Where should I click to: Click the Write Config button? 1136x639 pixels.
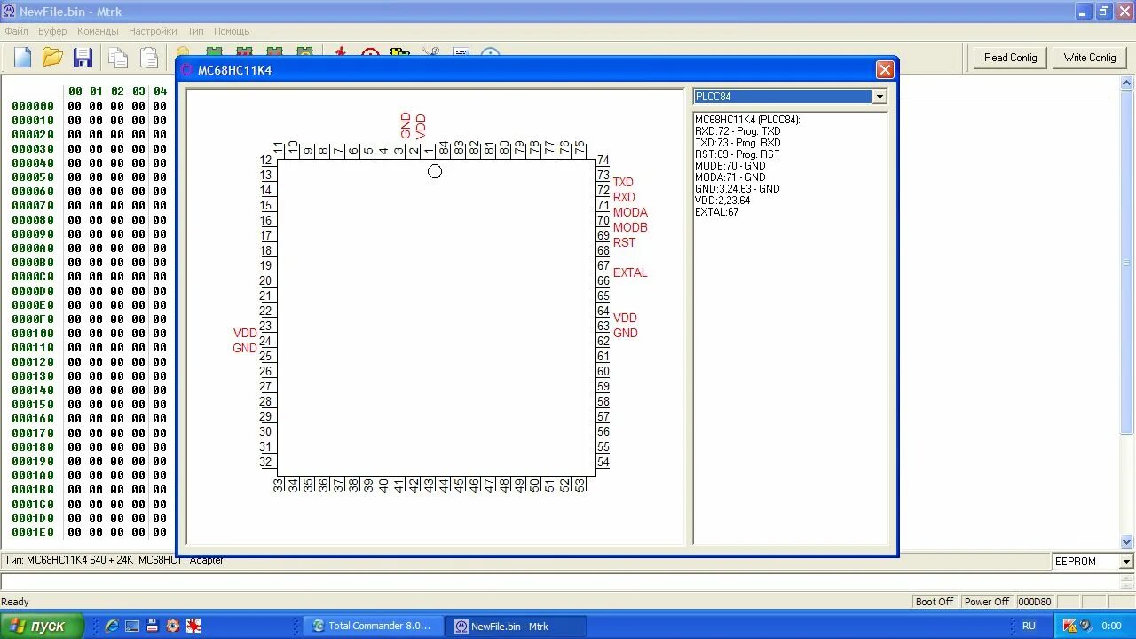click(x=1090, y=58)
